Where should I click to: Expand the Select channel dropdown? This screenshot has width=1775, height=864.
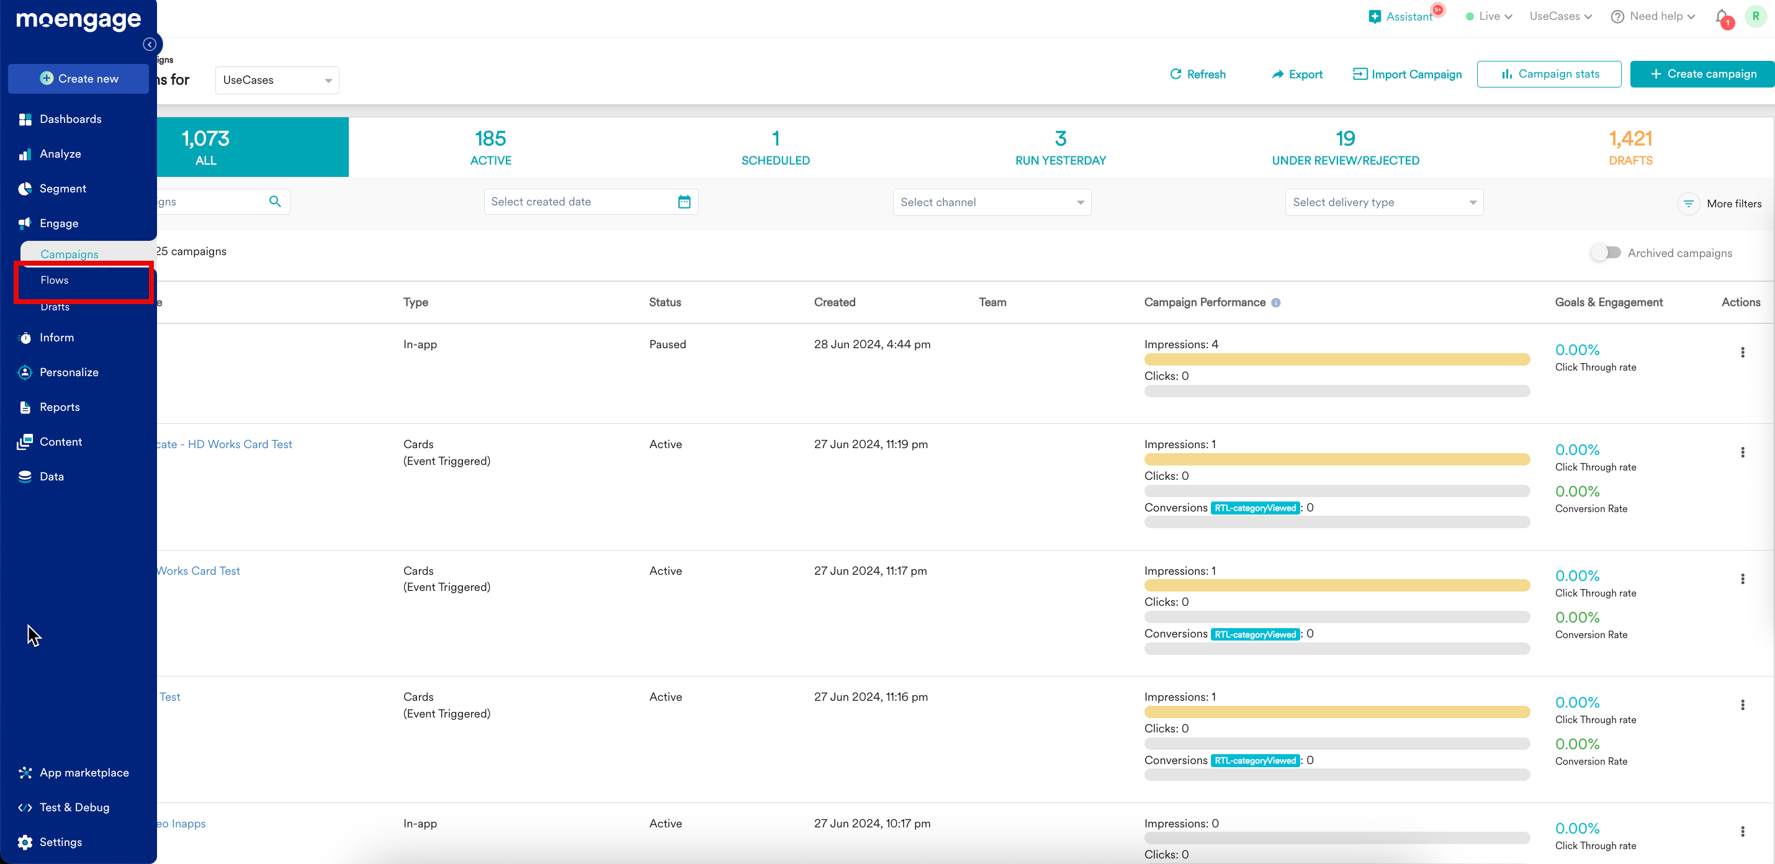pyautogui.click(x=992, y=202)
